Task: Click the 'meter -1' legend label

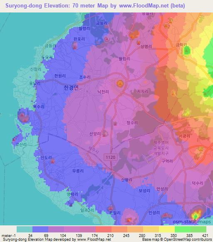Action: pos(9,236)
